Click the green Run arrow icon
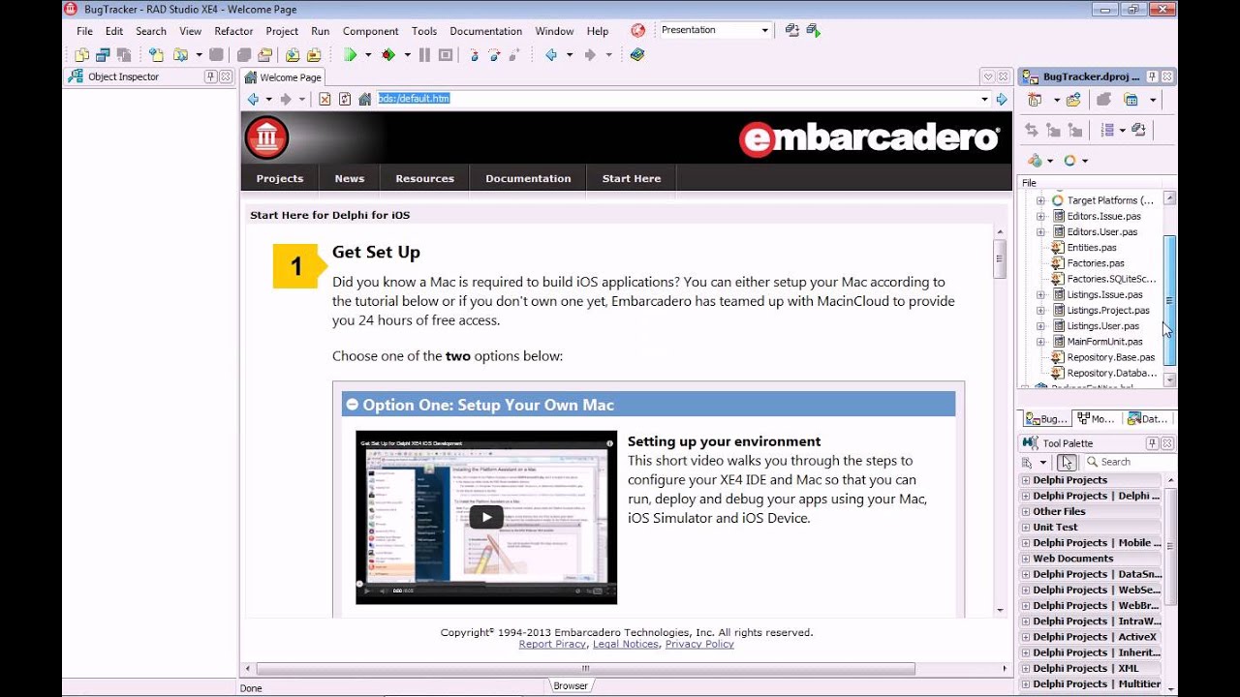The height and width of the screenshot is (697, 1240). [x=351, y=55]
